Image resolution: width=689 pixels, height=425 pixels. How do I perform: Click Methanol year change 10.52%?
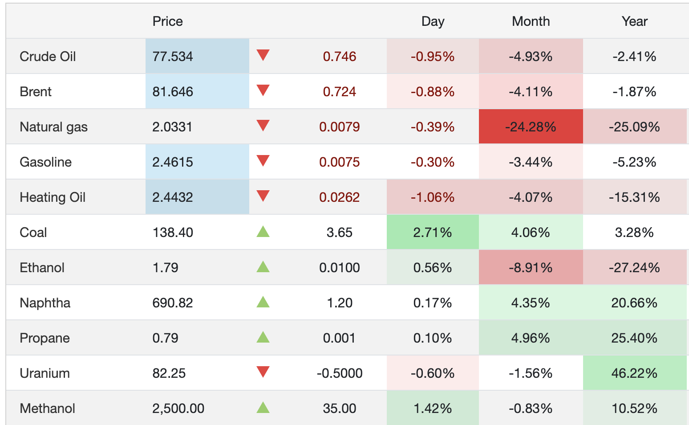[x=634, y=409]
